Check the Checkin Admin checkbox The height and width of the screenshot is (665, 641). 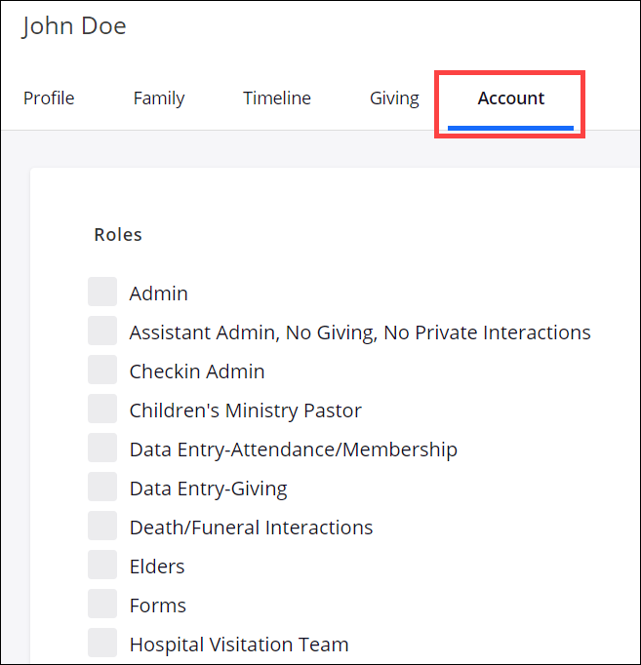pyautogui.click(x=102, y=371)
